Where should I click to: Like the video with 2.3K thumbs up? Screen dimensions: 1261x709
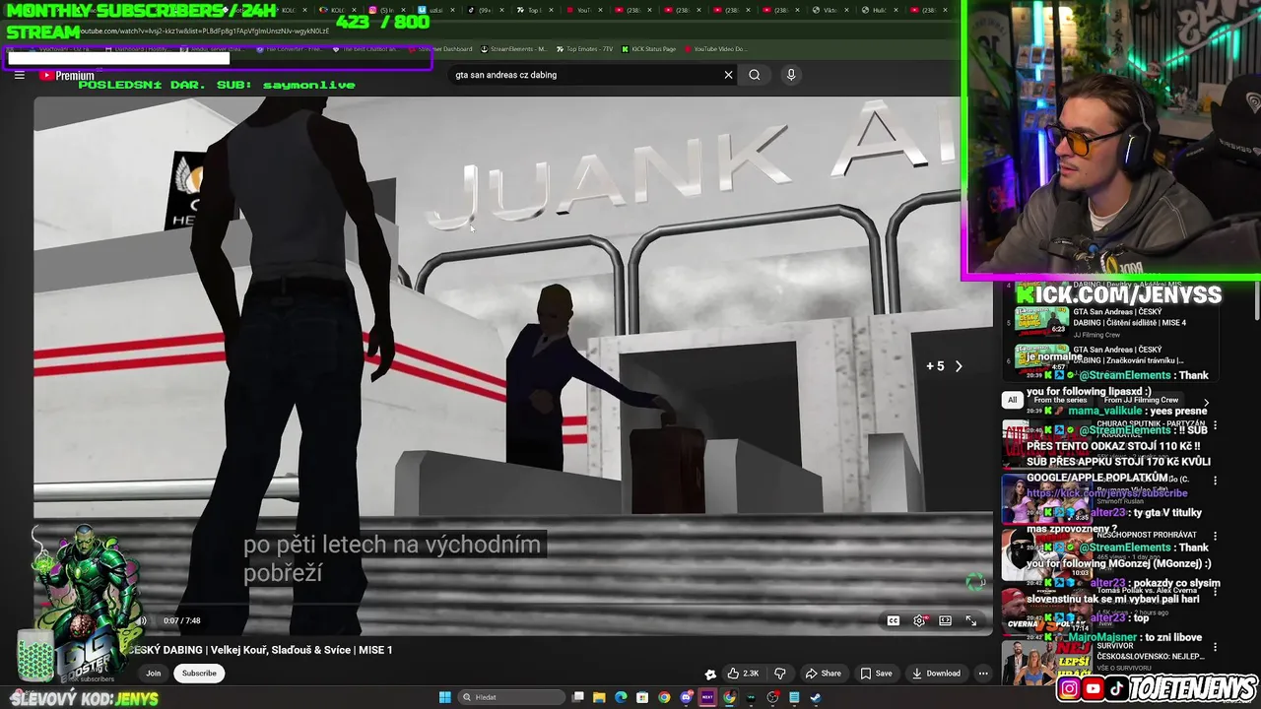(x=743, y=674)
